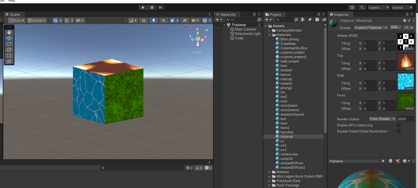
Task: Expand the Meshes folder
Action: coord(270,172)
